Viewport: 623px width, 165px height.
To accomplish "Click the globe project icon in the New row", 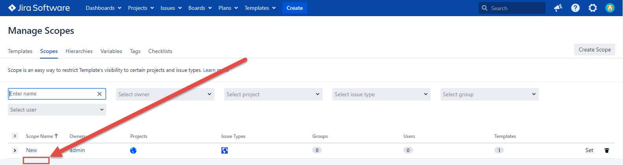I will tap(133, 150).
